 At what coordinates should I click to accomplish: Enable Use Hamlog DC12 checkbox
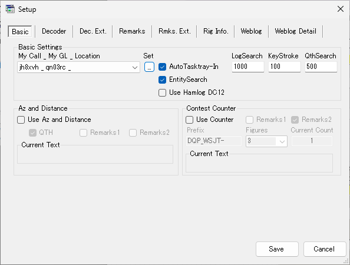pos(162,92)
